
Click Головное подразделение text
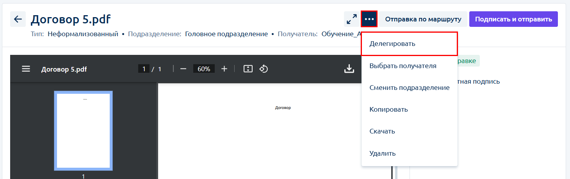(x=226, y=34)
